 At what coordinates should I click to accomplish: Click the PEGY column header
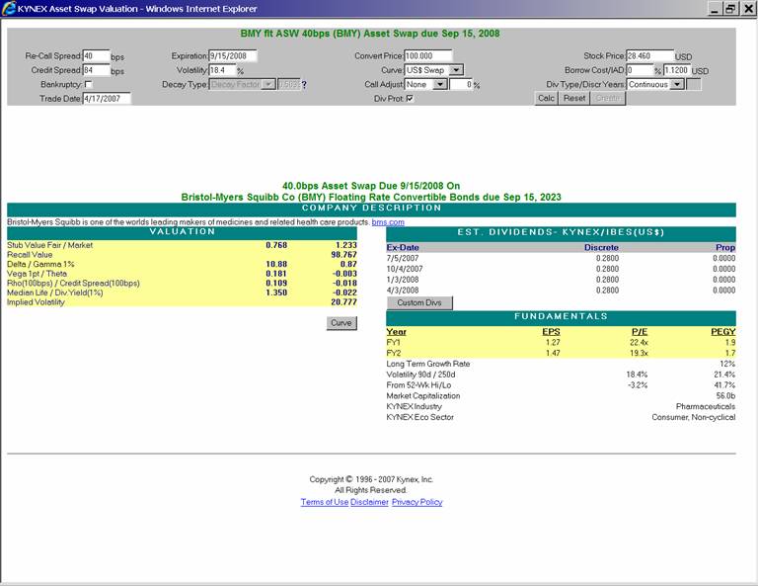pos(722,331)
